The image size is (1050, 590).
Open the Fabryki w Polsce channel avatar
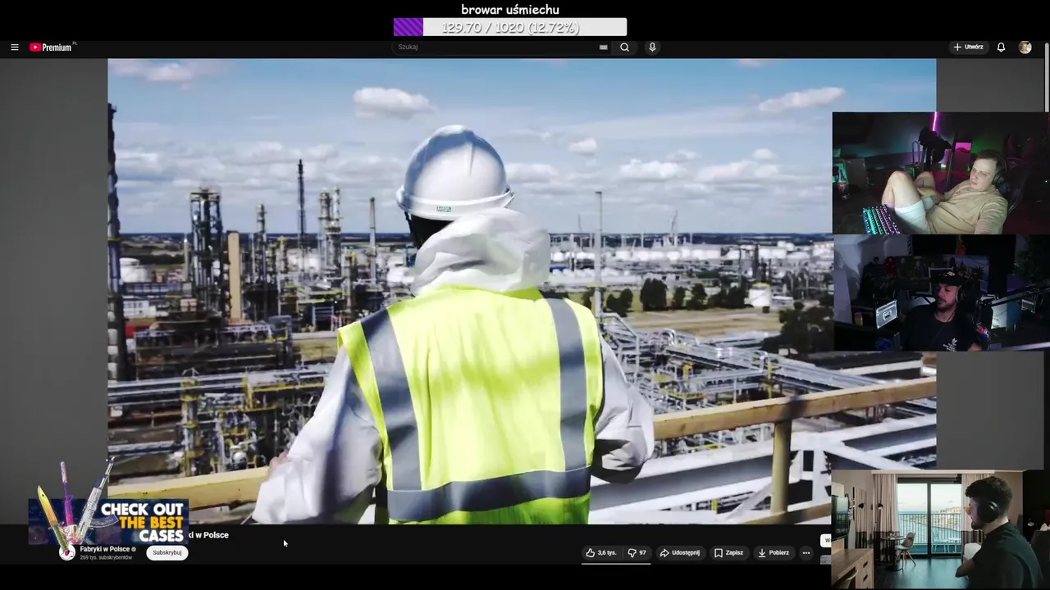[x=67, y=553]
